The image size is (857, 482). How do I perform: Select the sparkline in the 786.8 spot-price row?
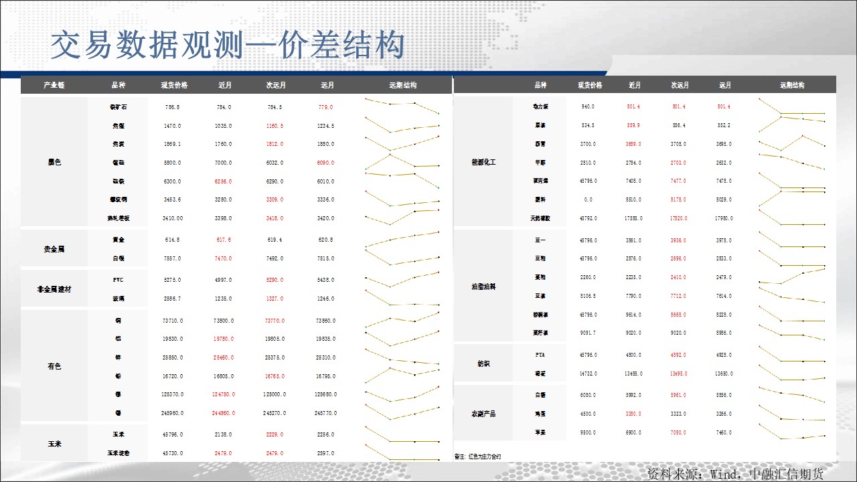[x=402, y=106]
